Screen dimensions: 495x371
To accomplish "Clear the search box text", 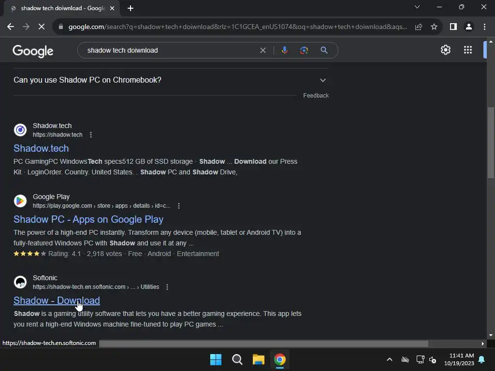I will (262, 50).
